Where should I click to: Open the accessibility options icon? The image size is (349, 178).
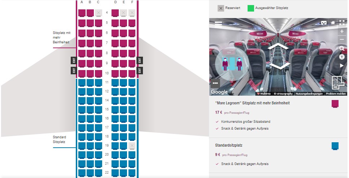point(342,57)
